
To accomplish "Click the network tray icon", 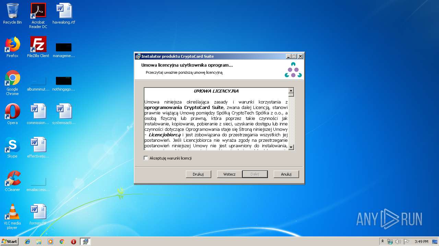I will pyautogui.click(x=390, y=242).
